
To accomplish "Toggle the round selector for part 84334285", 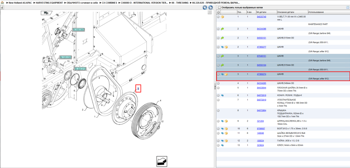I will click(x=218, y=83).
